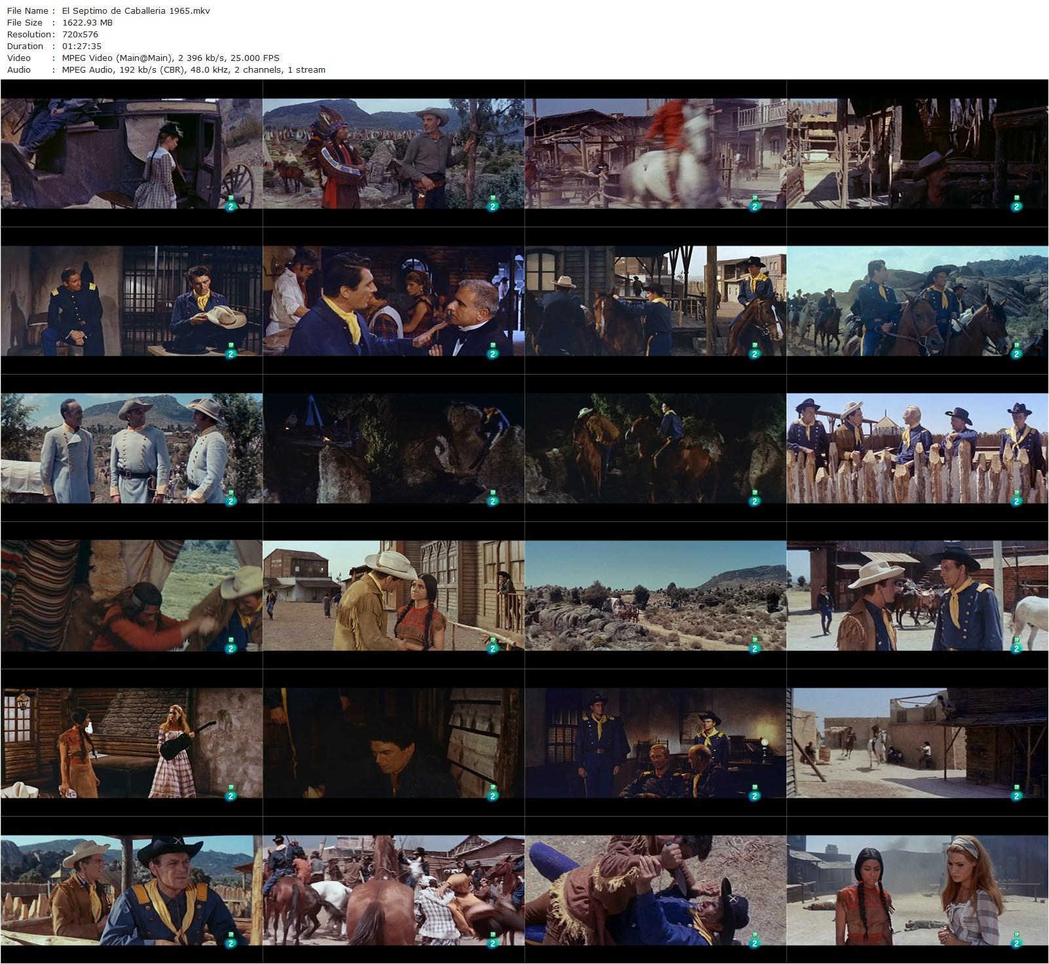Select the adobe street gunfight thumbnail
The image size is (1049, 964).
[x=917, y=743]
